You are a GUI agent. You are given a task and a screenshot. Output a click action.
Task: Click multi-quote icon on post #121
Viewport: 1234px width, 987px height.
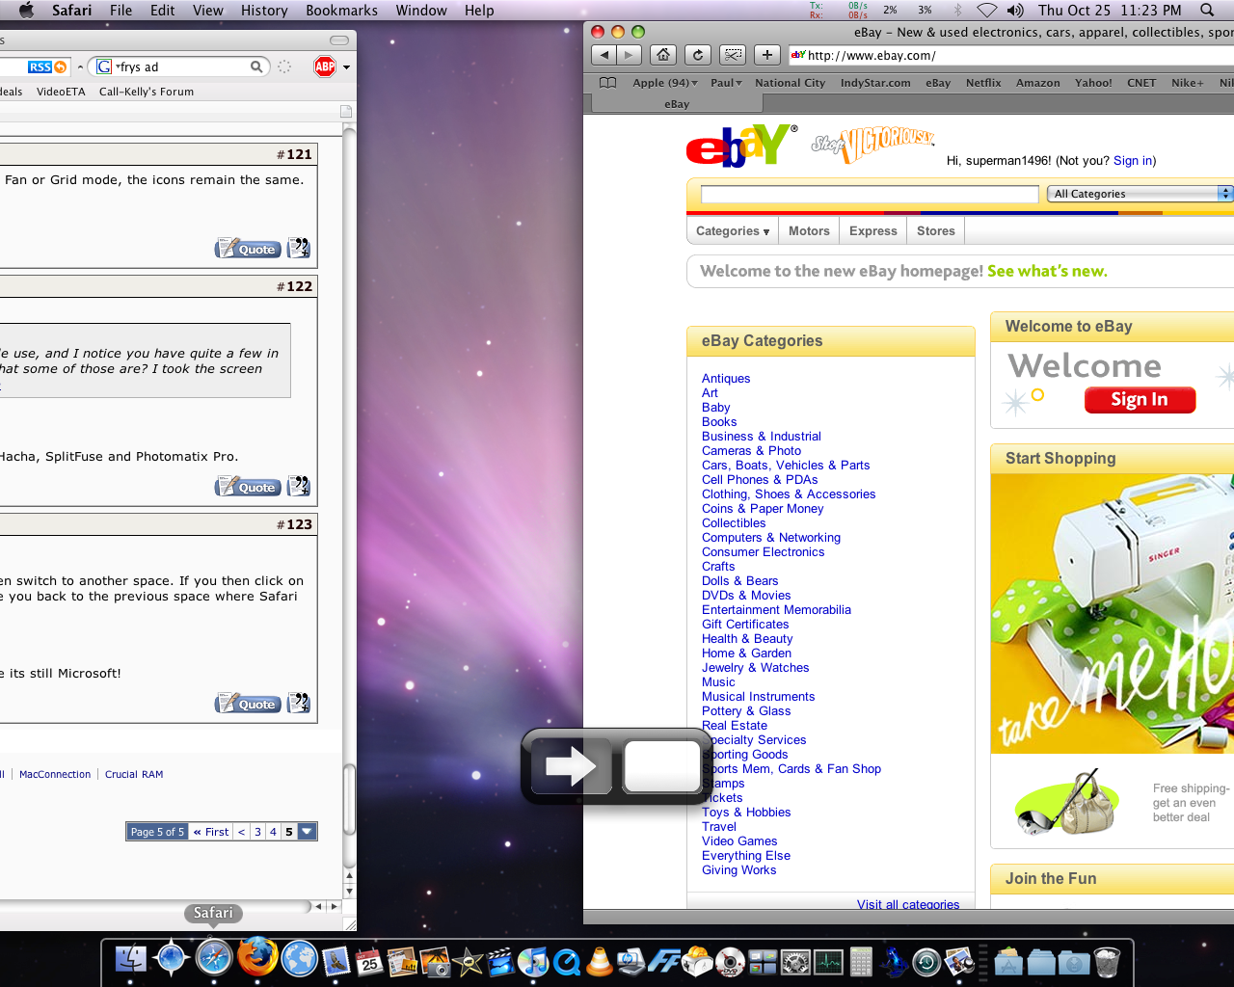(x=299, y=248)
